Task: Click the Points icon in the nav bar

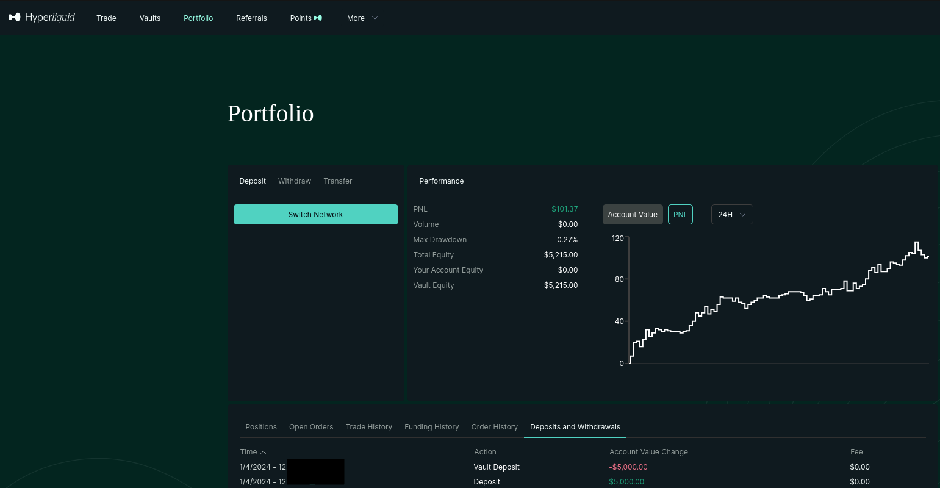Action: pyautogui.click(x=318, y=18)
